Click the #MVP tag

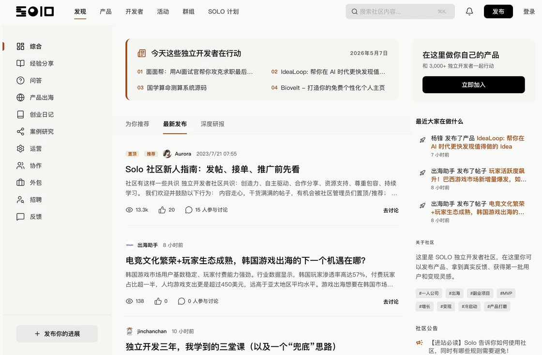coord(506,293)
